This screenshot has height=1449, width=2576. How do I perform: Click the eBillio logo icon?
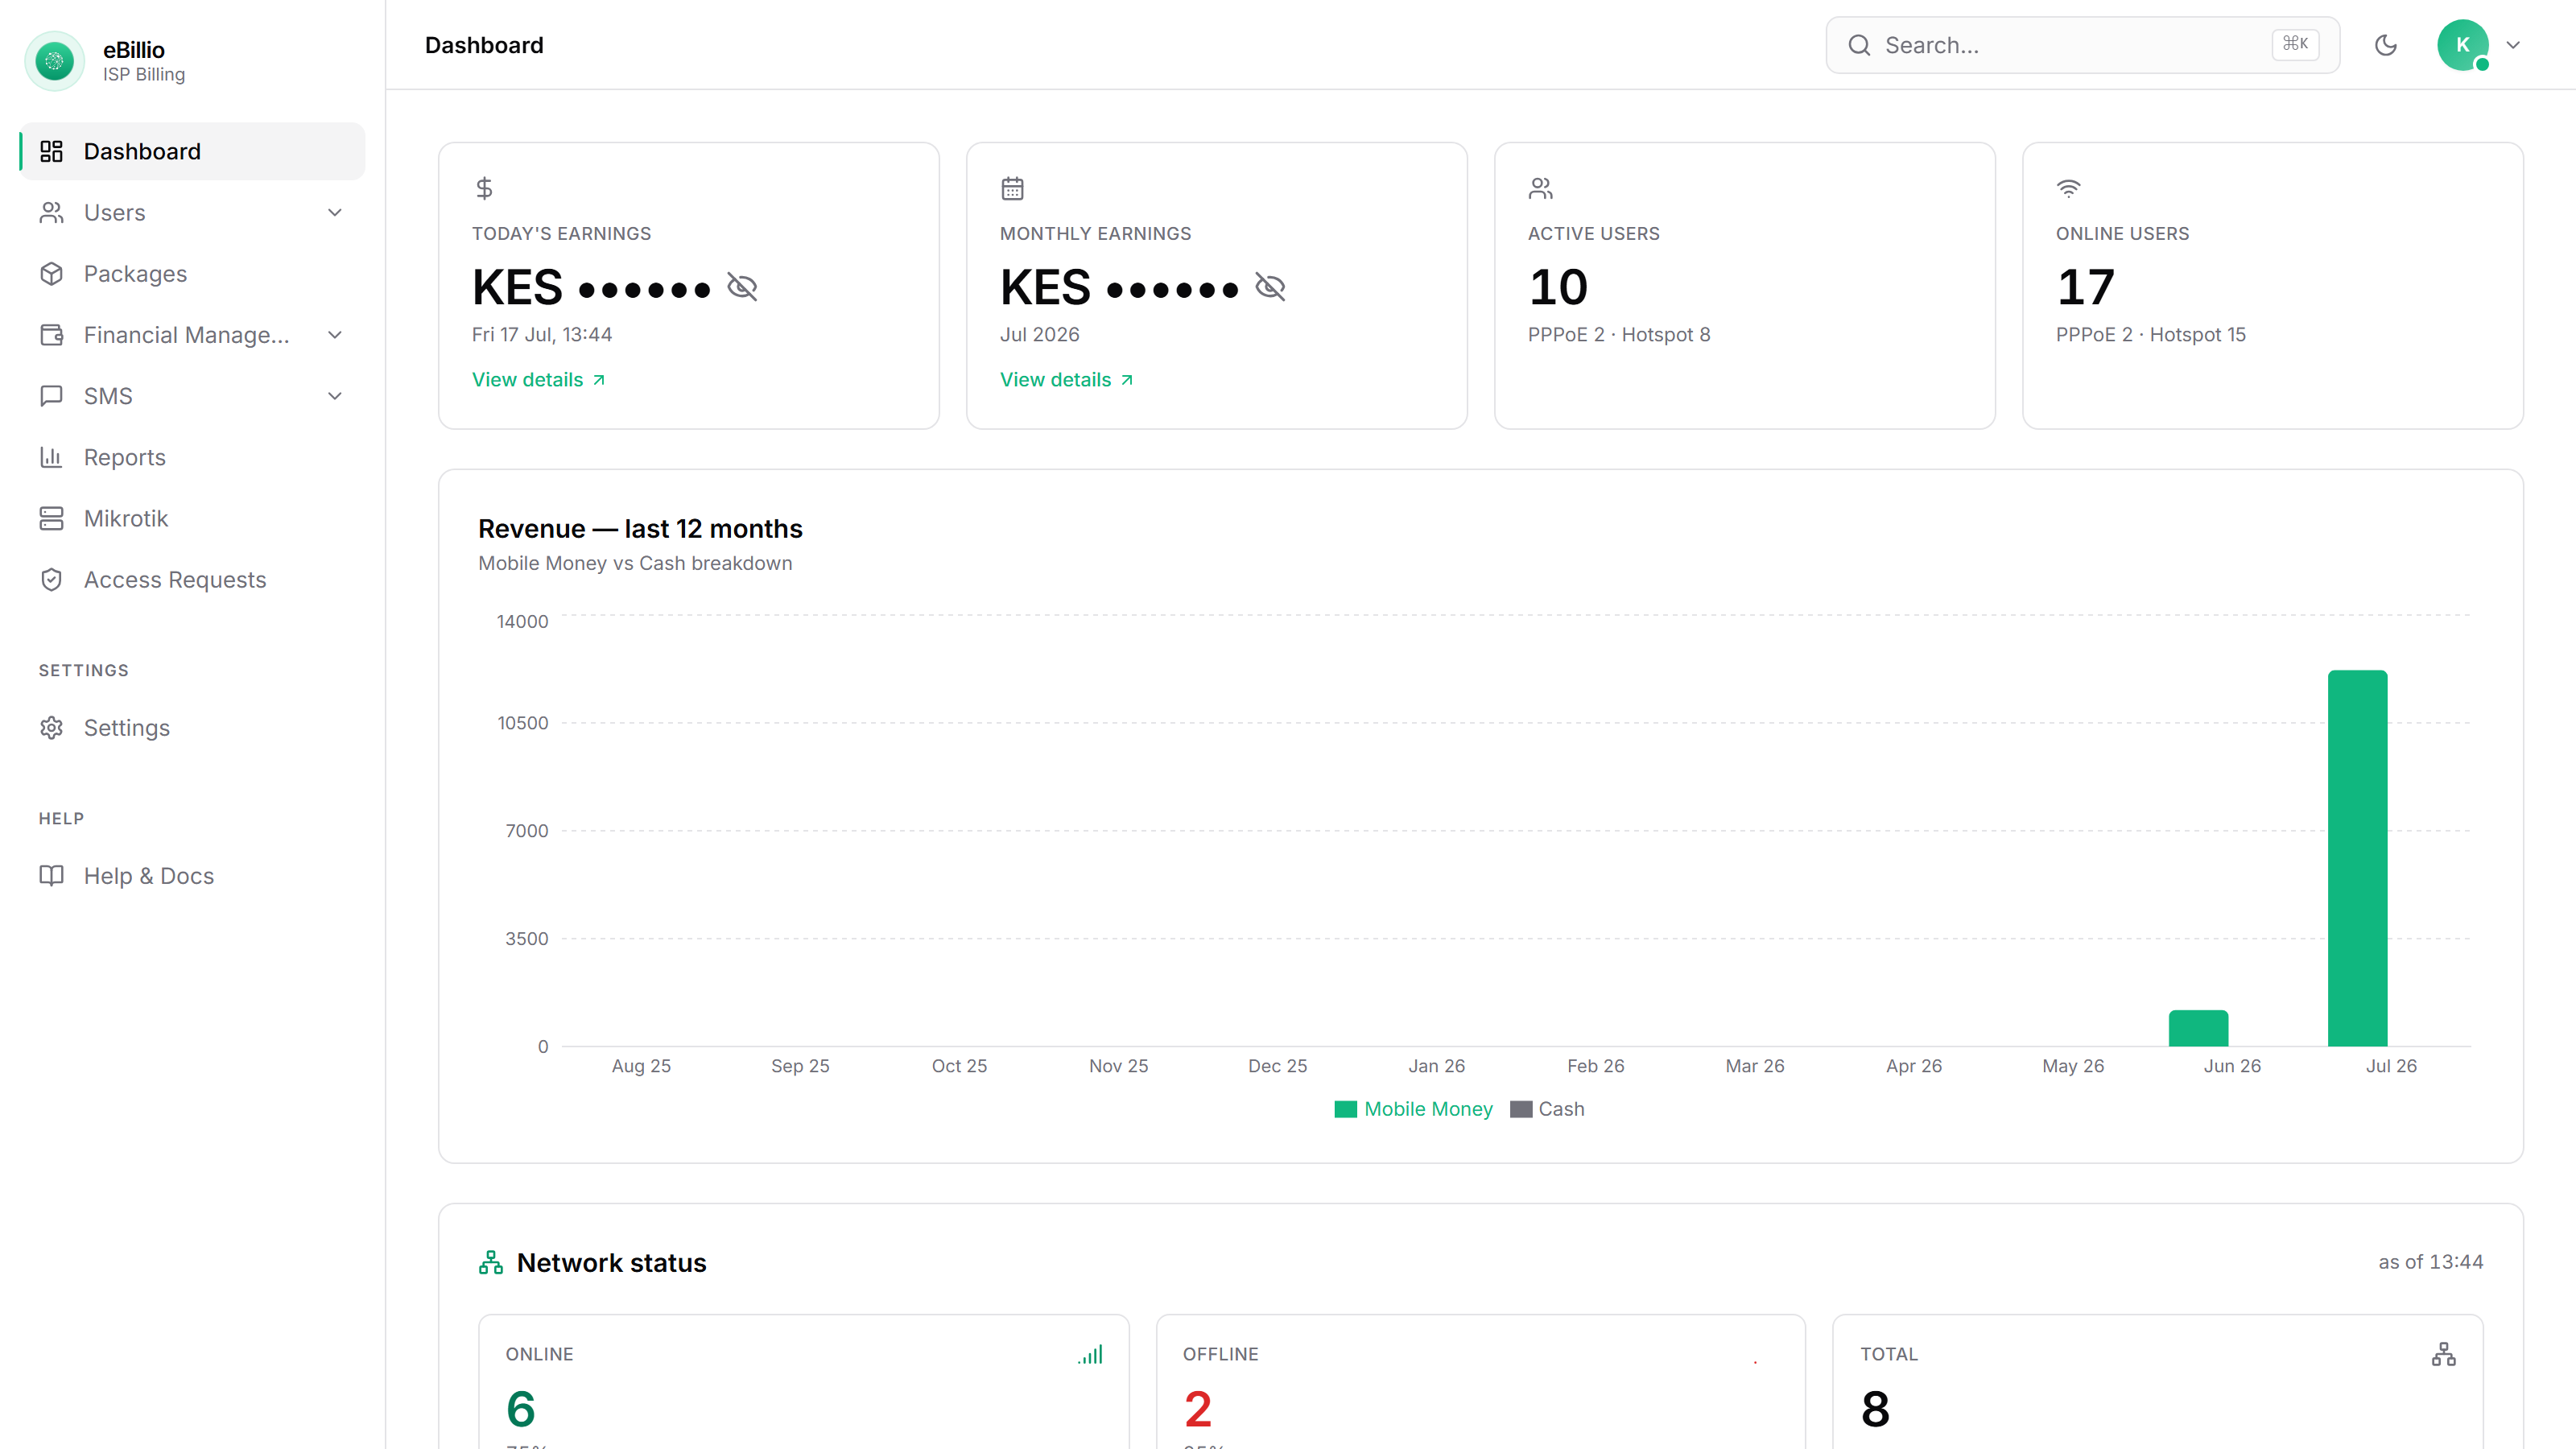pos(54,61)
